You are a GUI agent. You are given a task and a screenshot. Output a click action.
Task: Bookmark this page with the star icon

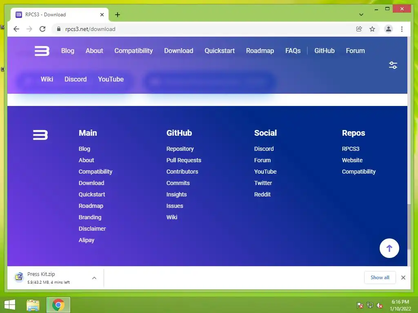tap(372, 29)
